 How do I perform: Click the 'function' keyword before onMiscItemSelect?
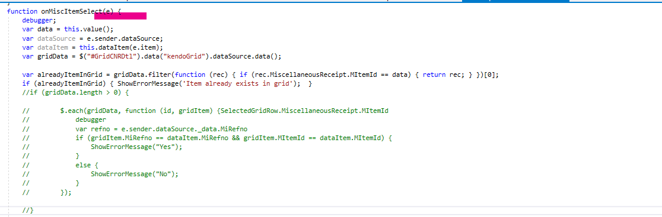click(x=23, y=12)
